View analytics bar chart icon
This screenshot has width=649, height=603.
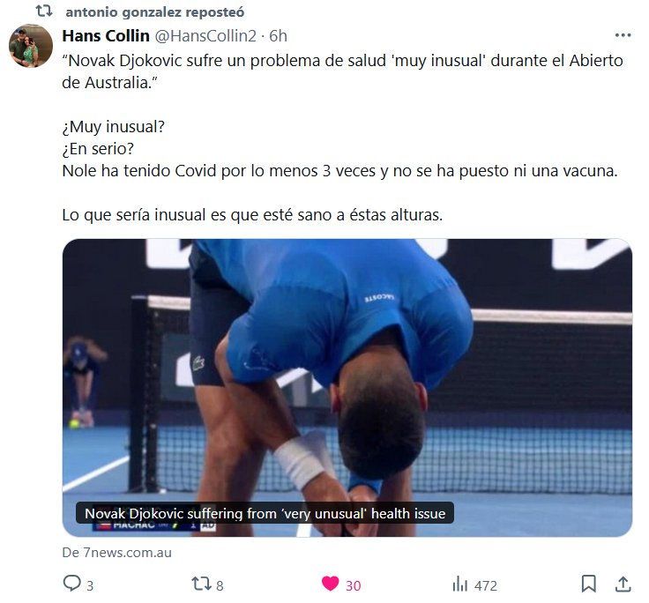(x=459, y=584)
